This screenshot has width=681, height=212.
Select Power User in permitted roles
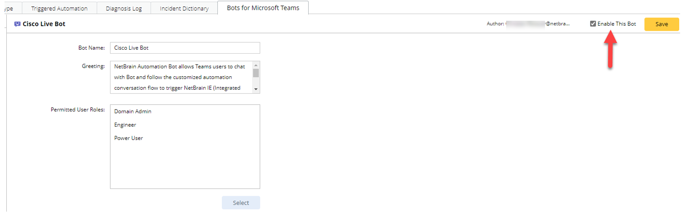129,138
